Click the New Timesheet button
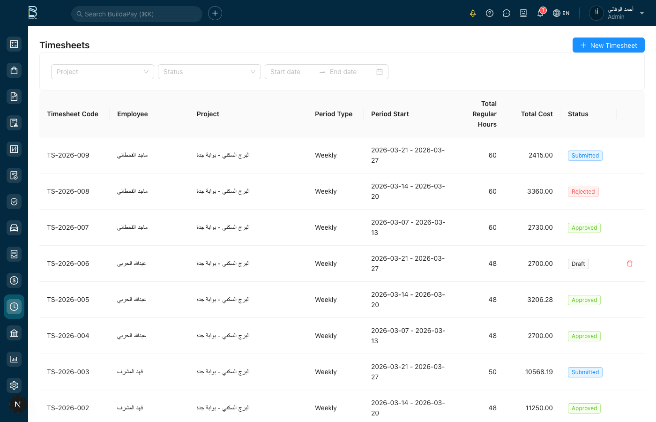656x422 pixels. [x=608, y=45]
